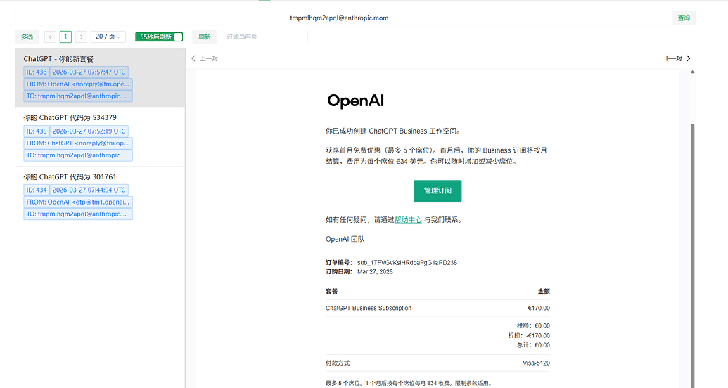Open the 20 / 页 page size dropdown

[108, 37]
